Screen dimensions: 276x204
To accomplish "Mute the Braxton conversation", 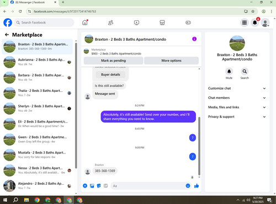I will pos(229,71).
